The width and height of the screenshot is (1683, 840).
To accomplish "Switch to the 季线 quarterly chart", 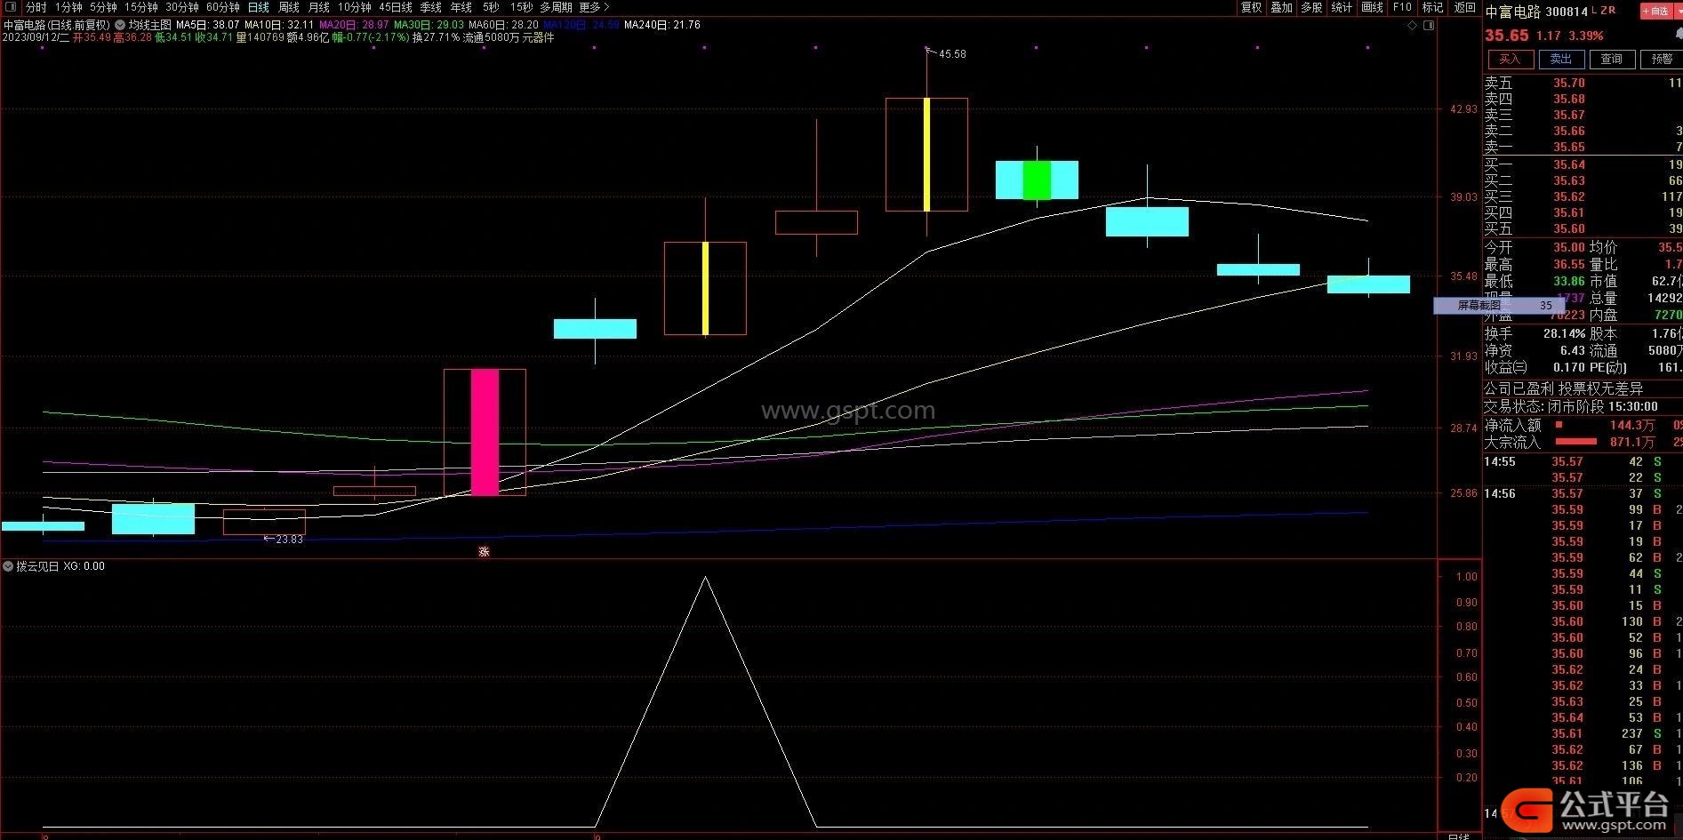I will click(x=430, y=7).
